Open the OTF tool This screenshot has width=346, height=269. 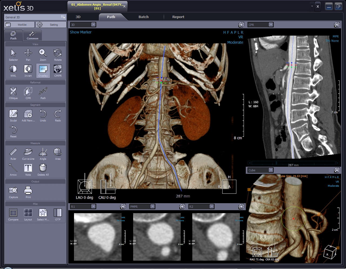[58, 214]
